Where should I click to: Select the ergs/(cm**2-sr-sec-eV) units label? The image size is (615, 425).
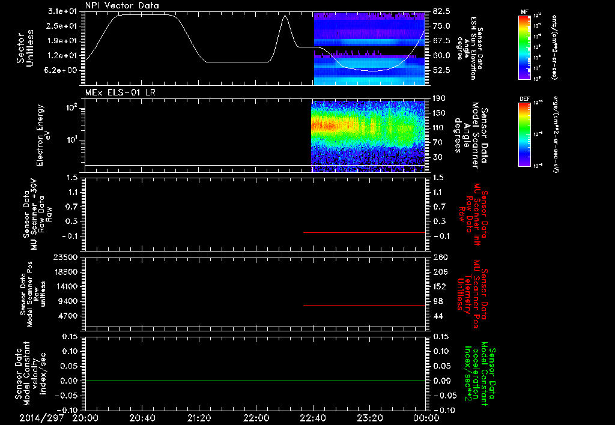(556, 134)
